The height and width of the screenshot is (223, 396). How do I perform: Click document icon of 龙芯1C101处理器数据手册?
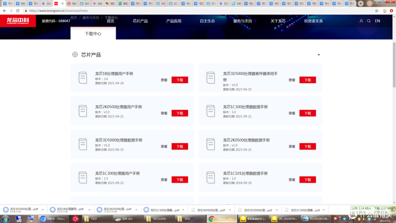point(210,177)
